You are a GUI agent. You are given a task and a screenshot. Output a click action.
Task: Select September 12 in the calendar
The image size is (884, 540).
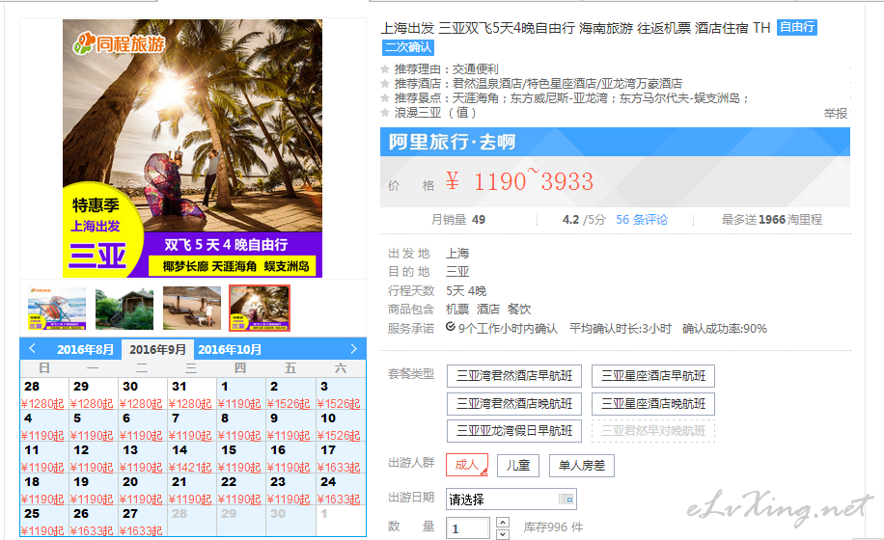tap(93, 458)
